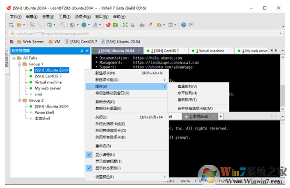
Task: Click the font letter A icon
Action: pos(95,25)
